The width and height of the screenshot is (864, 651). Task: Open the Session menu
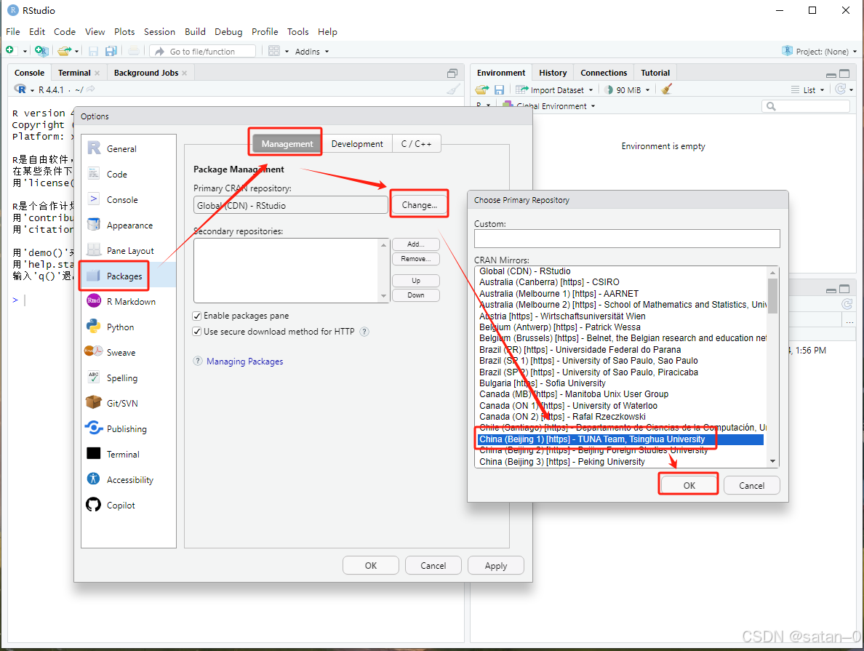tap(159, 31)
